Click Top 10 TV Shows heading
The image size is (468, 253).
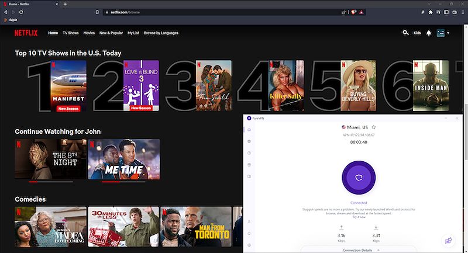point(68,53)
